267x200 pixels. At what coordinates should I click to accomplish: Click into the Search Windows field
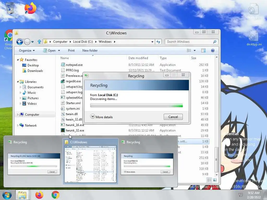click(189, 42)
